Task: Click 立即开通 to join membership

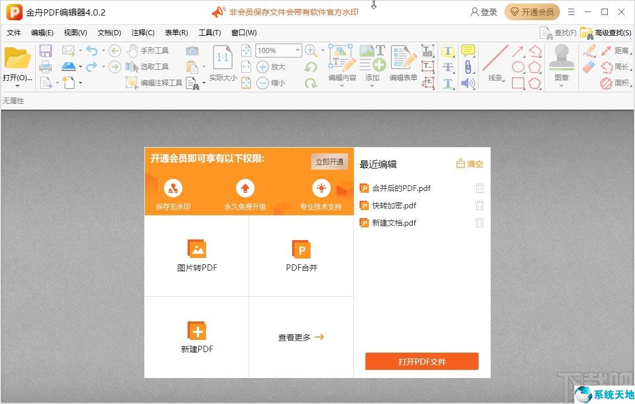Action: click(329, 162)
